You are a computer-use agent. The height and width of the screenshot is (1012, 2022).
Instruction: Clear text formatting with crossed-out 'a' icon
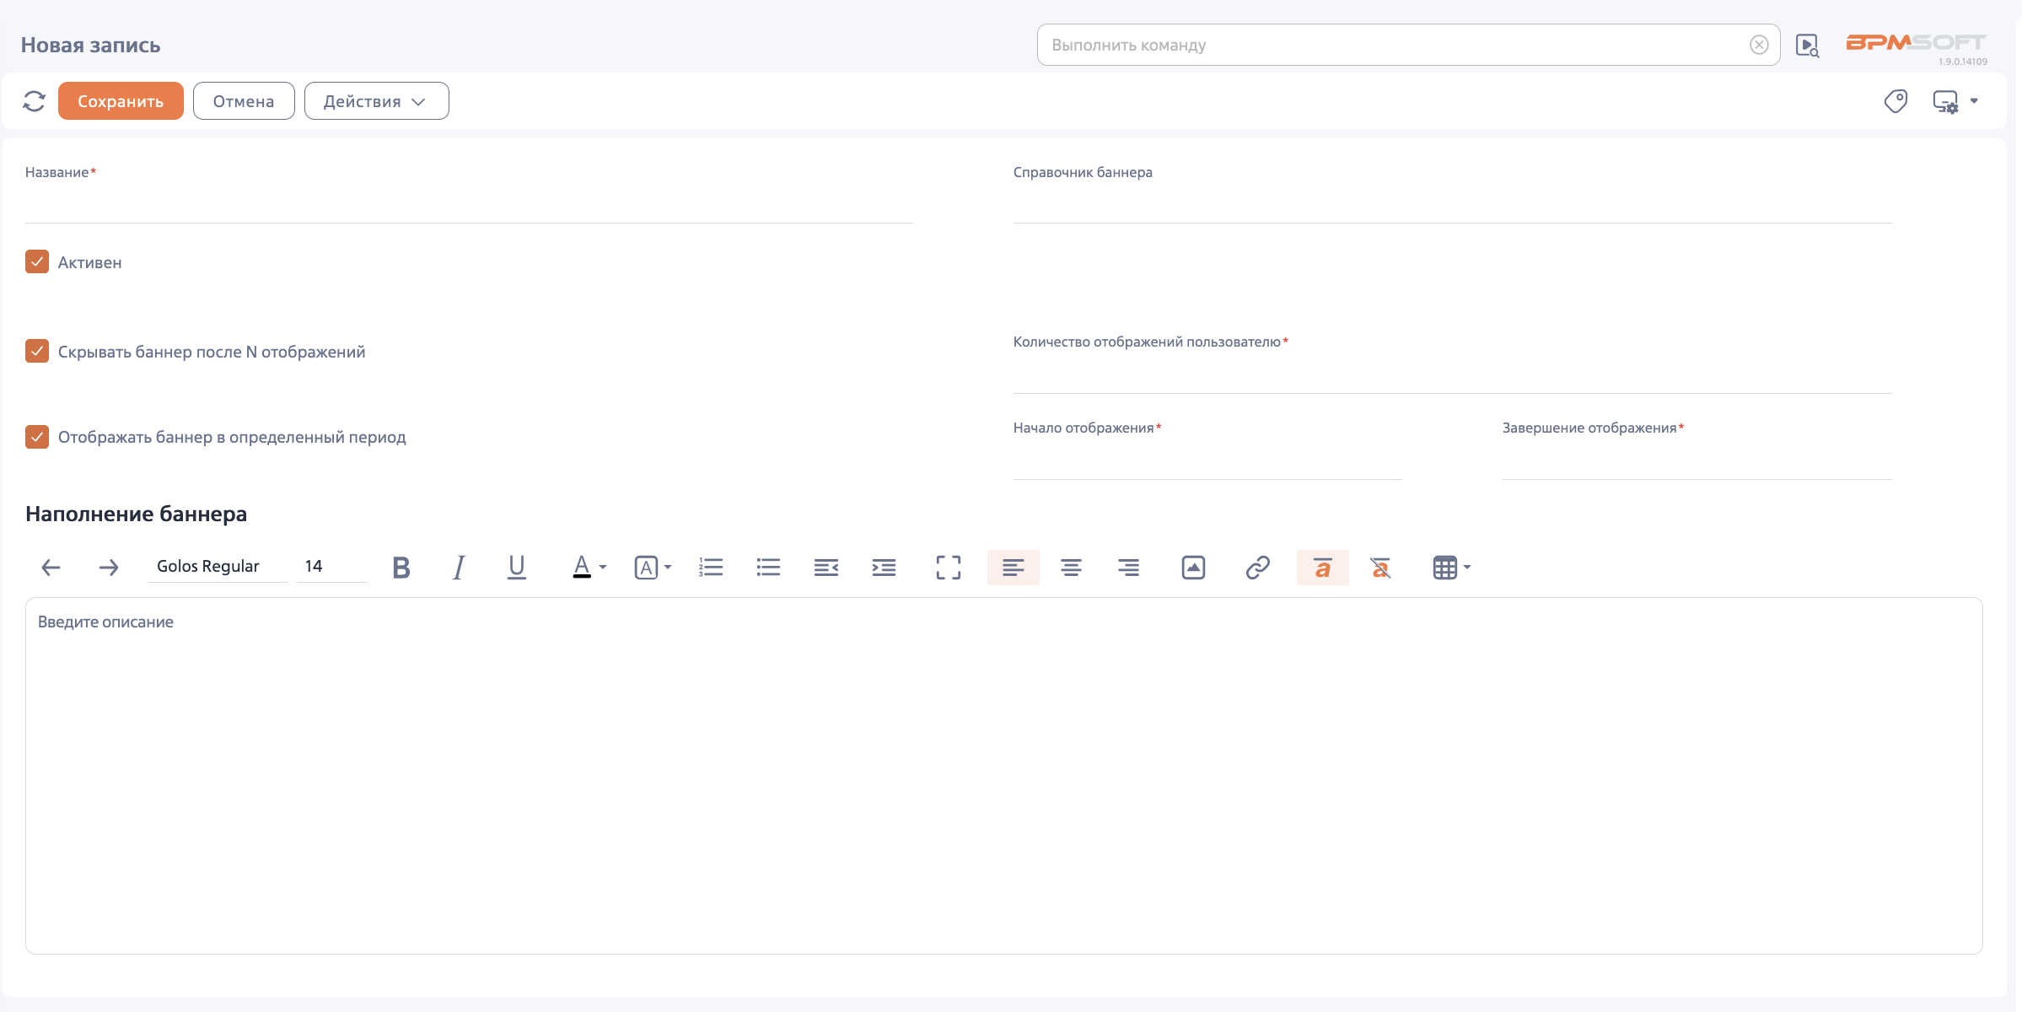tap(1380, 568)
